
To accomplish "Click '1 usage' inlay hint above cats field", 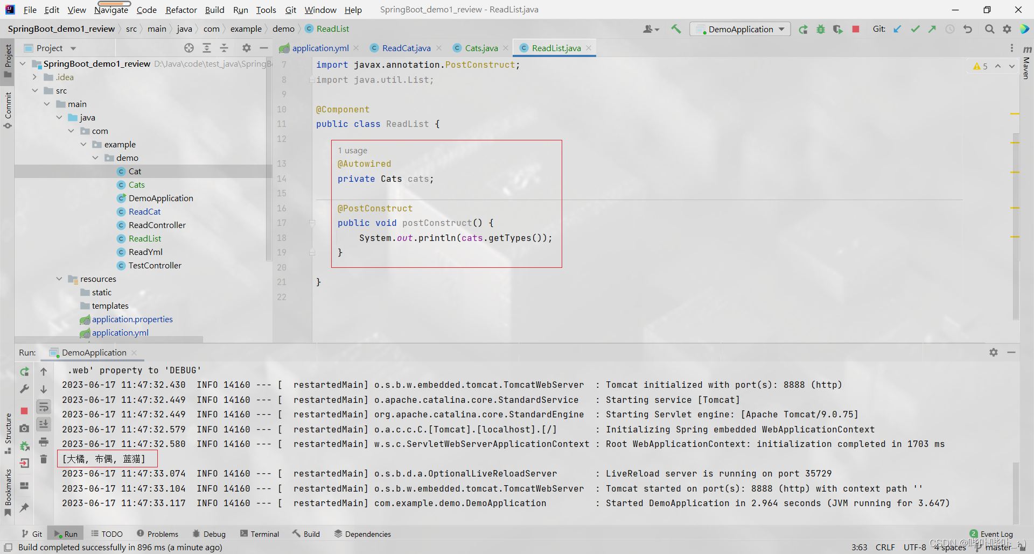I will click(353, 151).
